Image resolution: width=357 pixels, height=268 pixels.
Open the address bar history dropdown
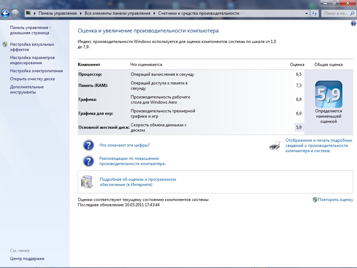click(306, 13)
